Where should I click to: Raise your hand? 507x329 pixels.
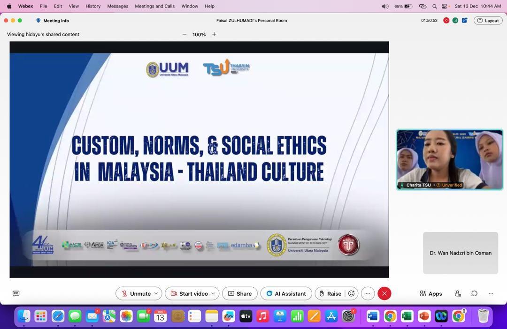pos(330,293)
